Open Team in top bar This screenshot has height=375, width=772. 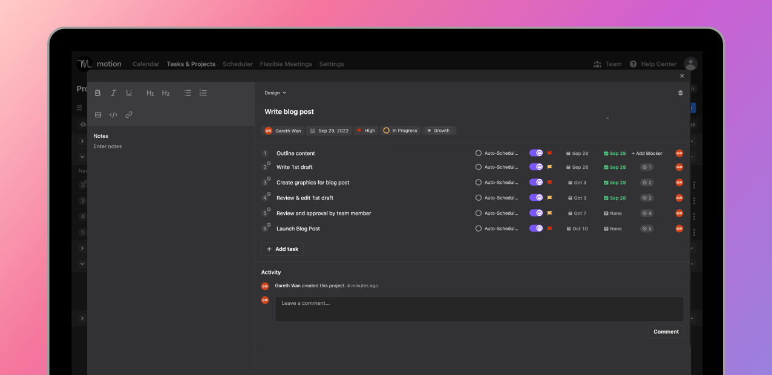[x=607, y=64]
